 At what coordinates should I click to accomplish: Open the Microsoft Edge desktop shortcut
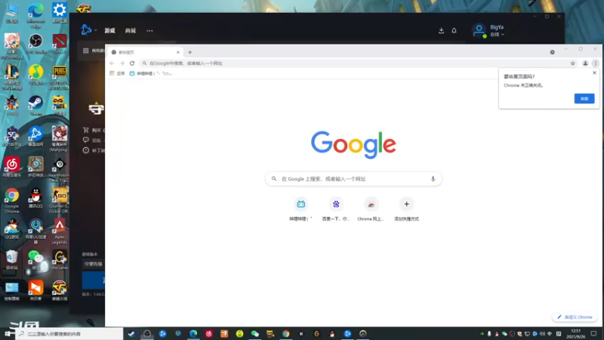click(x=35, y=15)
